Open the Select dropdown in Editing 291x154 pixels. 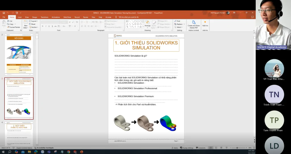[x=178, y=27]
